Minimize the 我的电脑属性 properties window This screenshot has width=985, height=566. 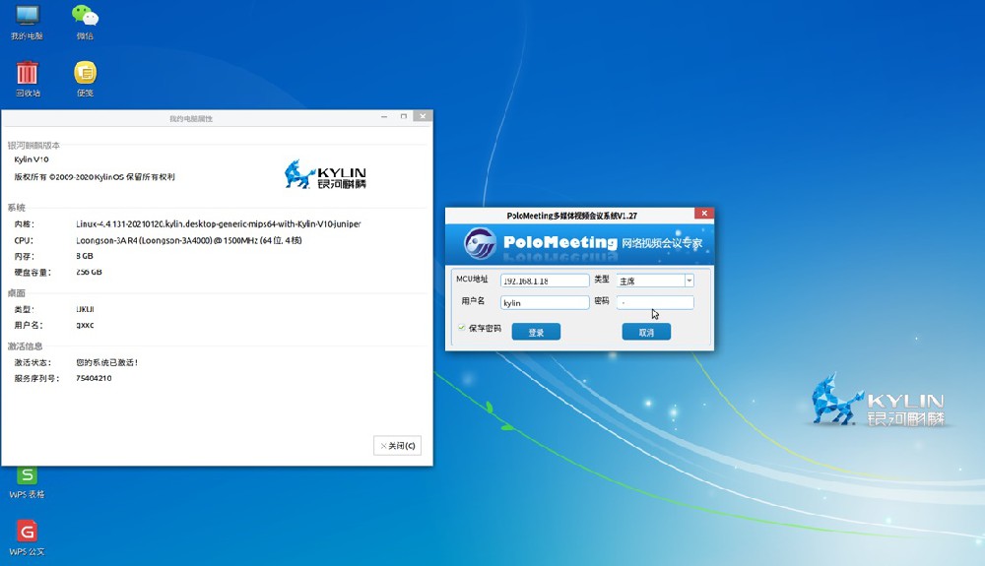[384, 117]
